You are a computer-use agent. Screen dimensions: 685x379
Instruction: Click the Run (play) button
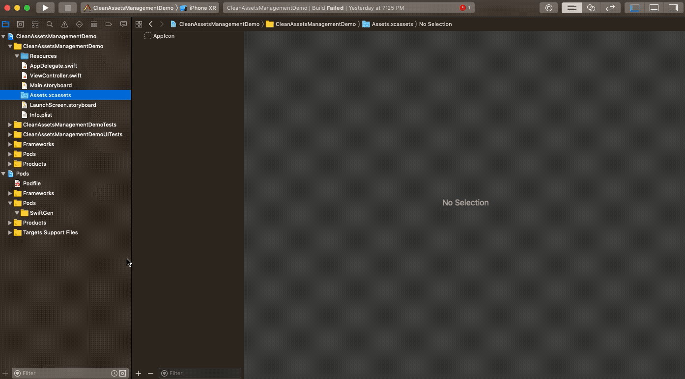coord(45,8)
